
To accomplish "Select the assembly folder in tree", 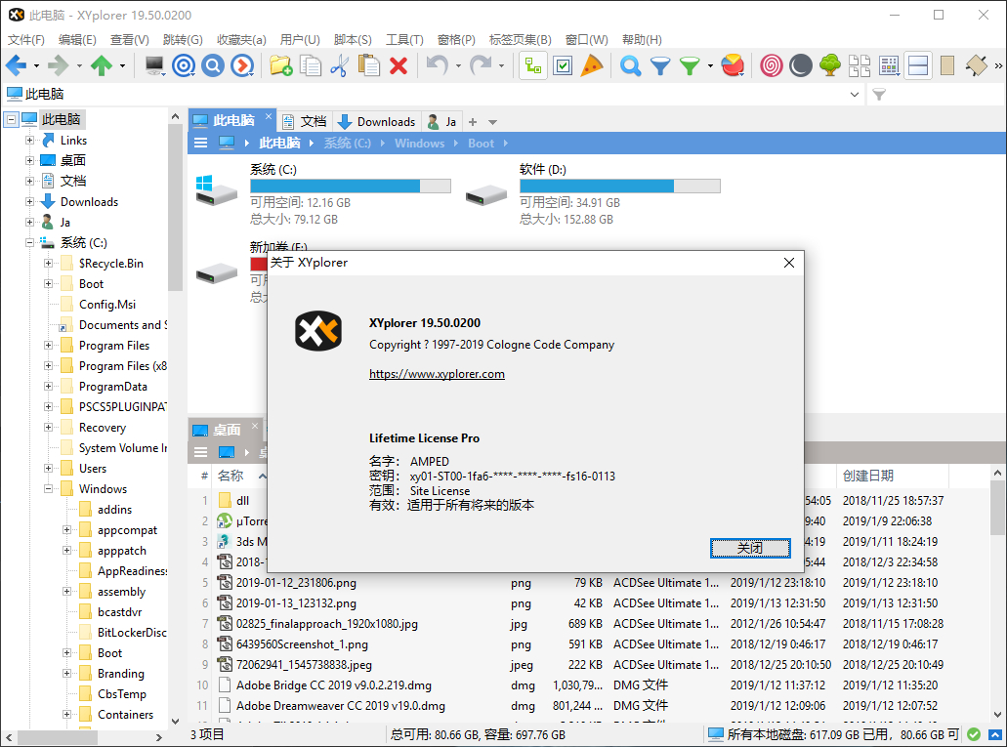I will (x=121, y=592).
